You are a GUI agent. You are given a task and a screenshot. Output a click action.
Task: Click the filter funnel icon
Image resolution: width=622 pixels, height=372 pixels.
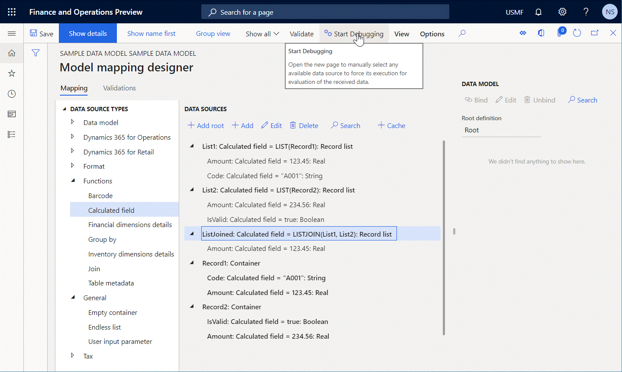point(35,53)
